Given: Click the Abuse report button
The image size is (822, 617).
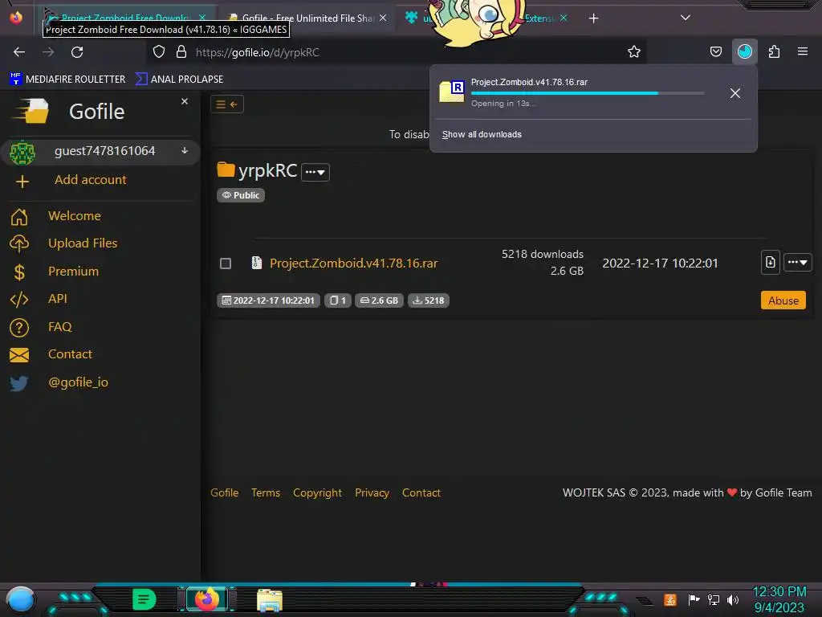Looking at the screenshot, I should click(x=783, y=300).
